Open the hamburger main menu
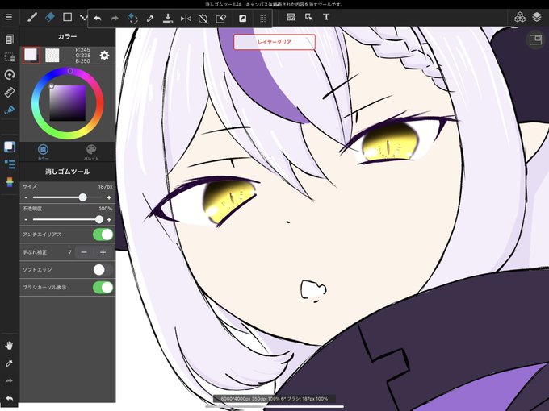The height and width of the screenshot is (411, 549). click(9, 17)
